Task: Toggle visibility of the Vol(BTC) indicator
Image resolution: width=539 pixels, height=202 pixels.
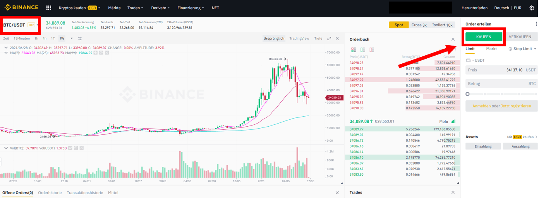Action: point(70,148)
